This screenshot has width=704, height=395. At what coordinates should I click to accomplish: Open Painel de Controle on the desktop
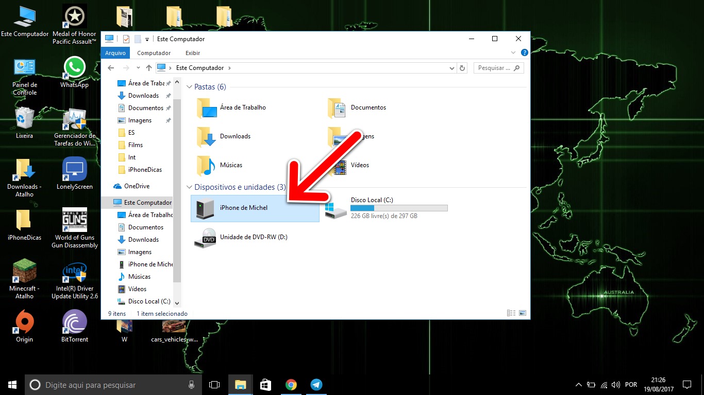pyautogui.click(x=25, y=76)
